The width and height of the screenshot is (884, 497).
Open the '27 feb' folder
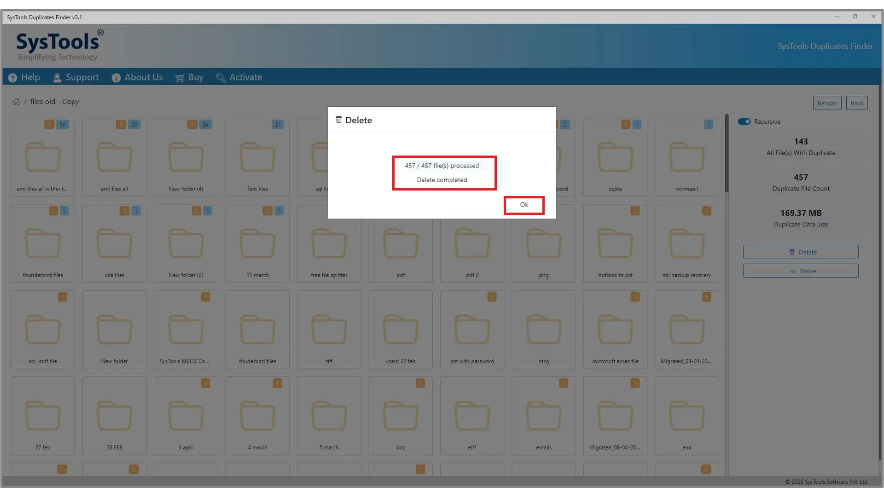[43, 416]
